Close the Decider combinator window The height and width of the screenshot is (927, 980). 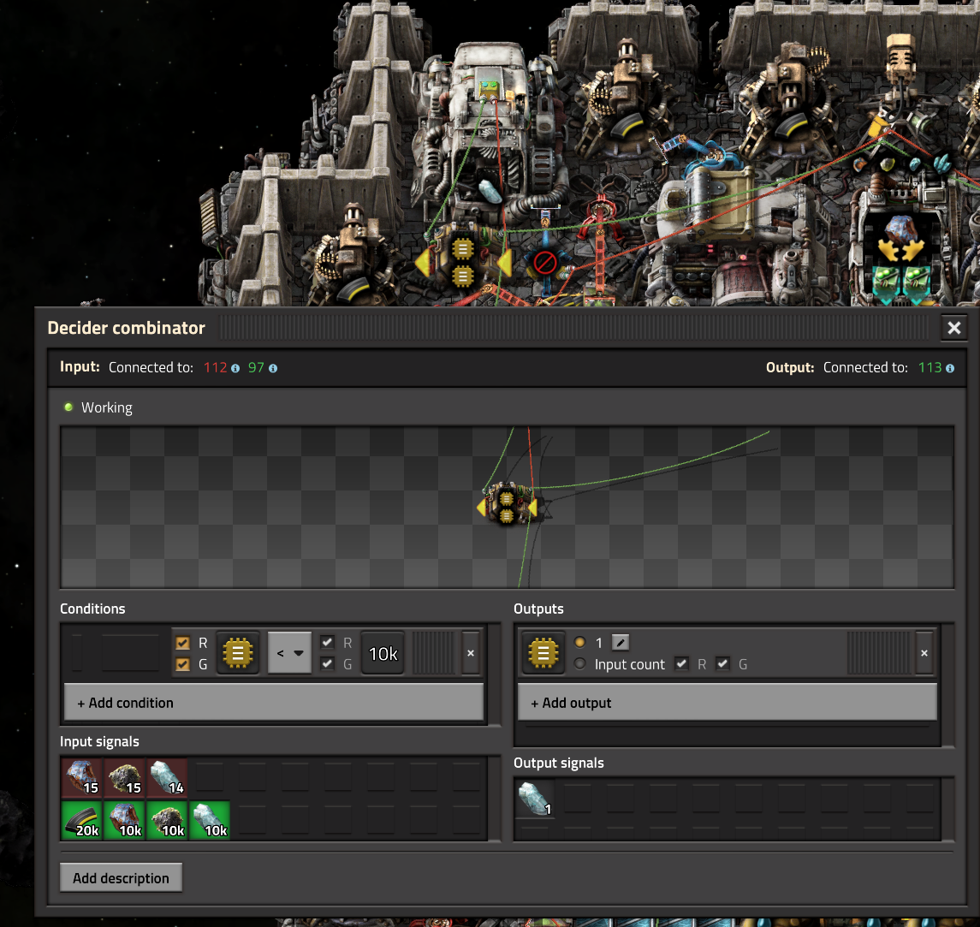(x=954, y=328)
